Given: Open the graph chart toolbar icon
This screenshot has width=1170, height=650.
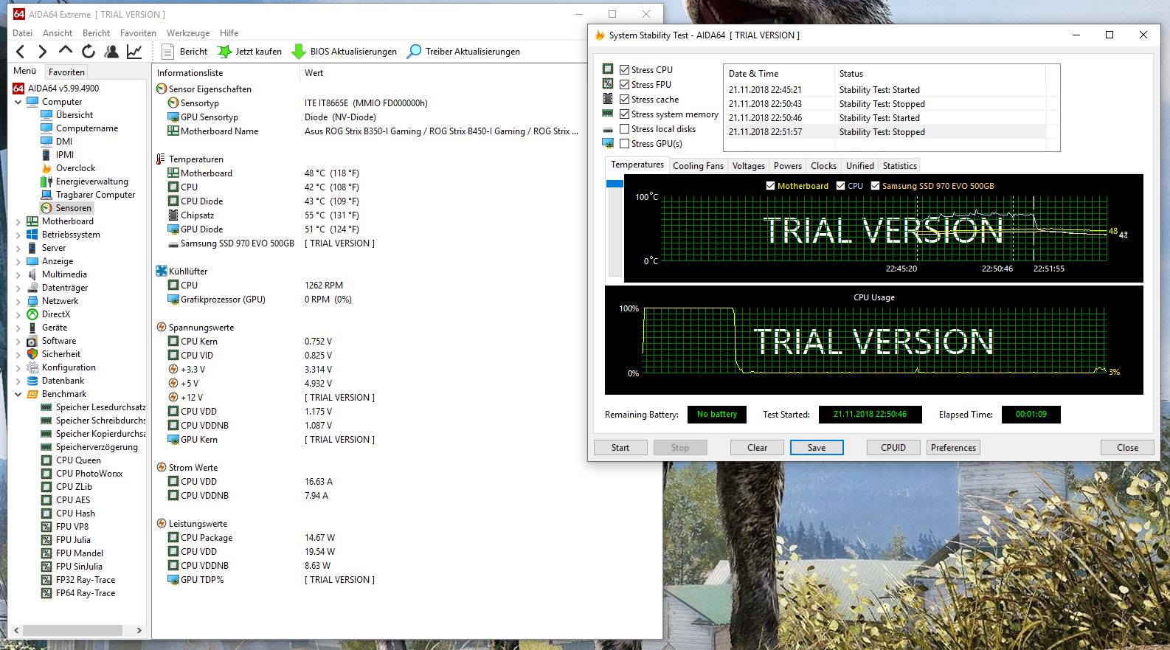Looking at the screenshot, I should point(134,52).
